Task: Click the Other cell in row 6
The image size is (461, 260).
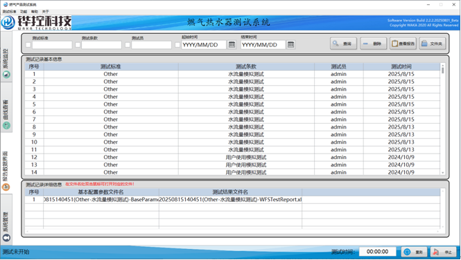Action: pyautogui.click(x=111, y=112)
